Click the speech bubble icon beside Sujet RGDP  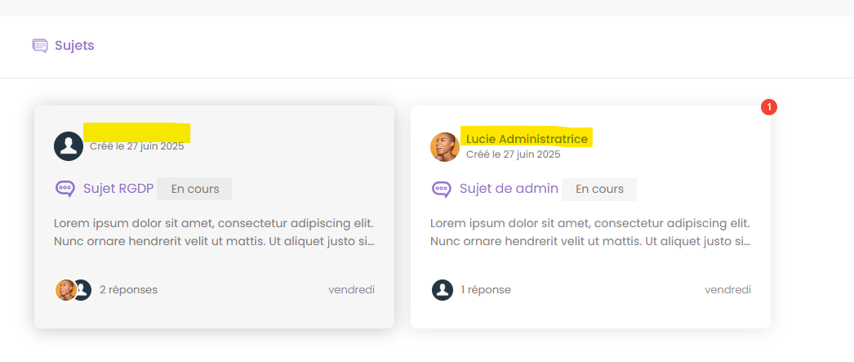click(x=65, y=189)
